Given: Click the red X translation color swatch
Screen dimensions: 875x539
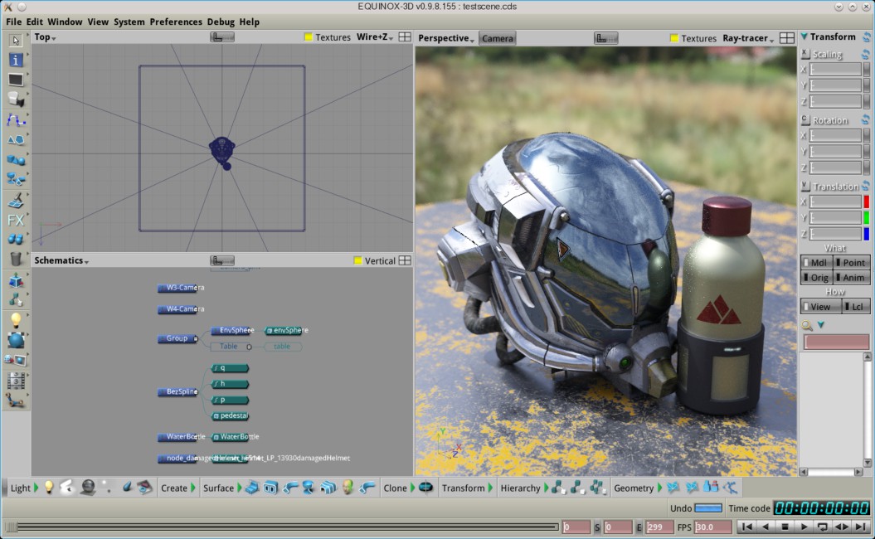Looking at the screenshot, I should point(866,202).
